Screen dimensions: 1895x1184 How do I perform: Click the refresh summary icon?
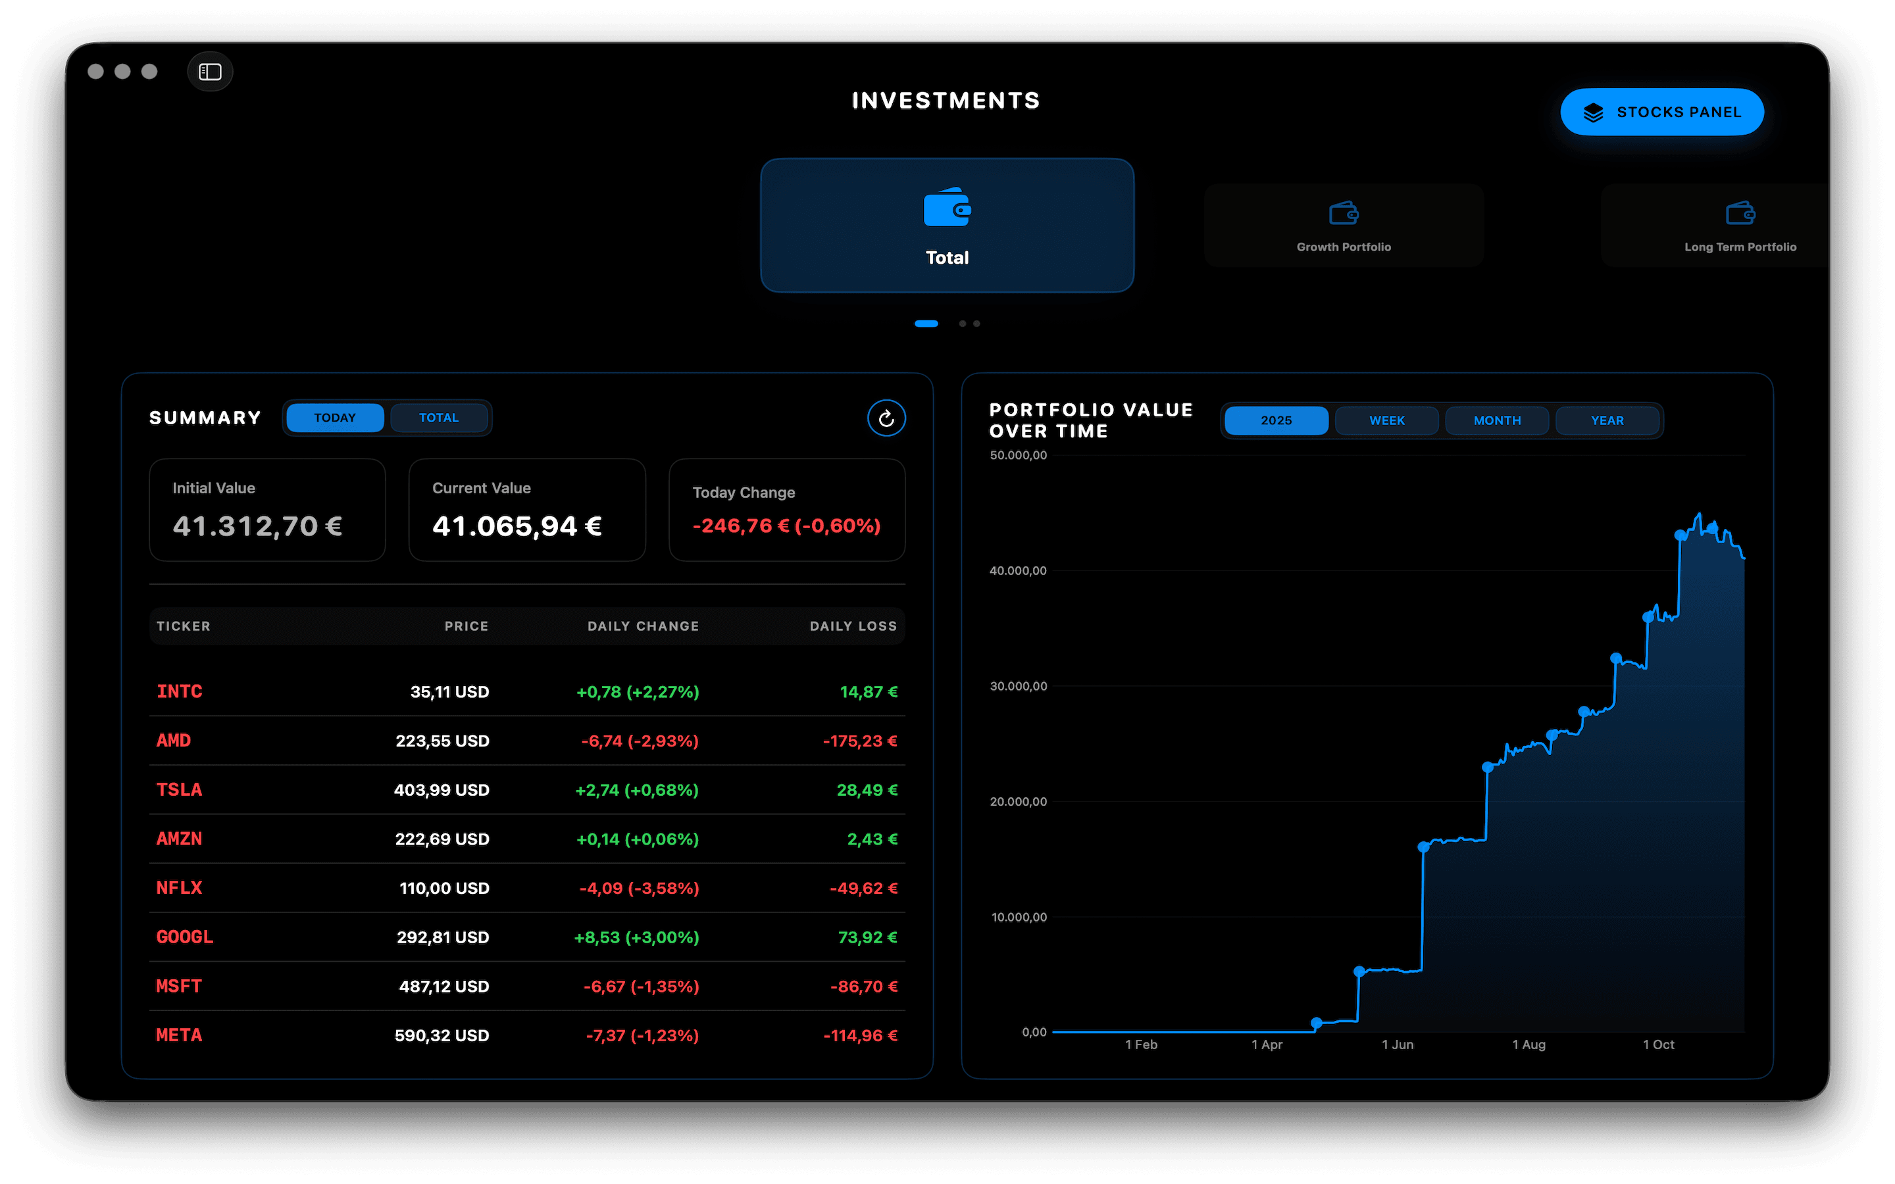pos(886,418)
